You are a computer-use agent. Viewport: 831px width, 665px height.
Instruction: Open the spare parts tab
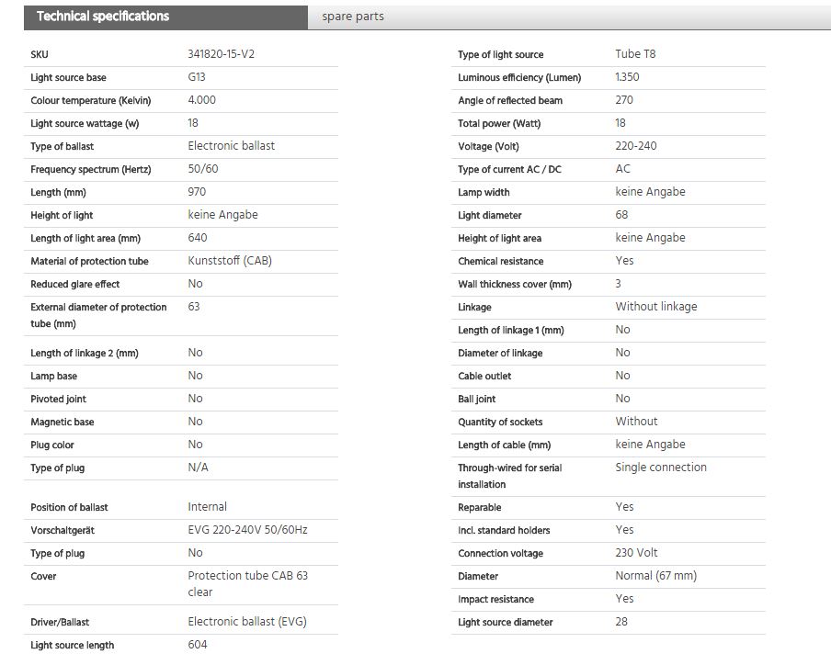click(352, 17)
